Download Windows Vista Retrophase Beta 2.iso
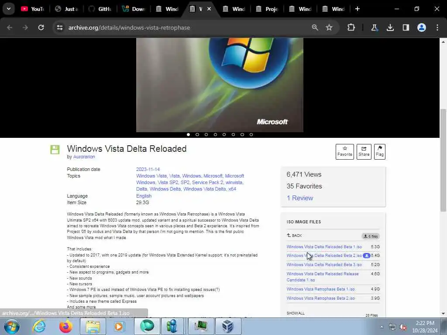The height and width of the screenshot is (335, 447). tap(321, 298)
